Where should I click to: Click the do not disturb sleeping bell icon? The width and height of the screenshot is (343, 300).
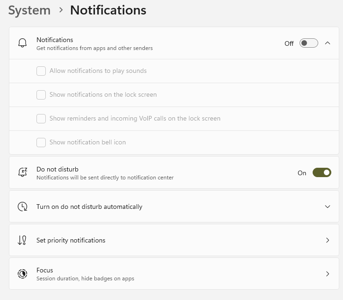[x=22, y=172]
